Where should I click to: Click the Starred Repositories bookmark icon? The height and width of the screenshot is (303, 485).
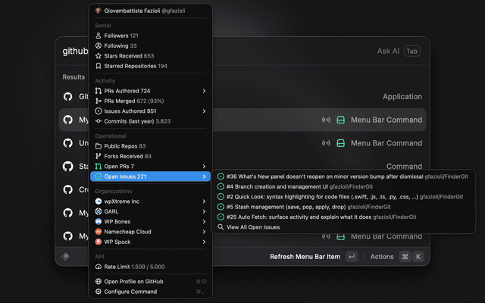(99, 66)
